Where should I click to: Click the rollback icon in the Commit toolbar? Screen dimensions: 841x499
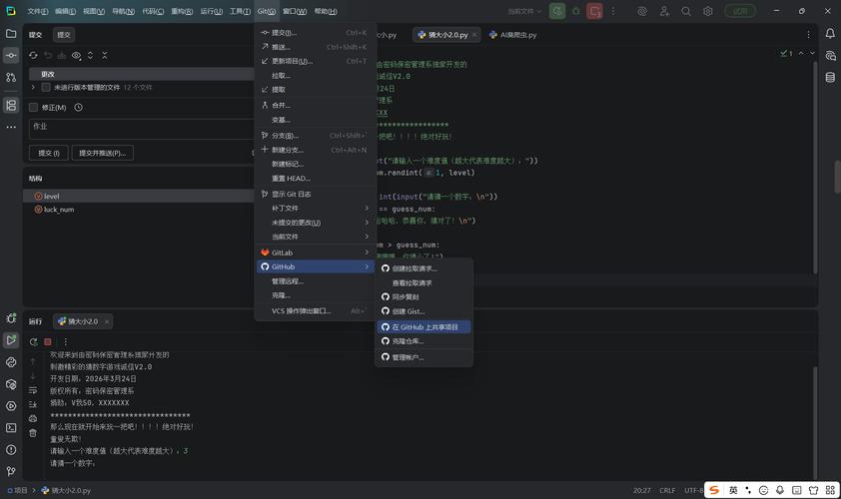pyautogui.click(x=48, y=55)
